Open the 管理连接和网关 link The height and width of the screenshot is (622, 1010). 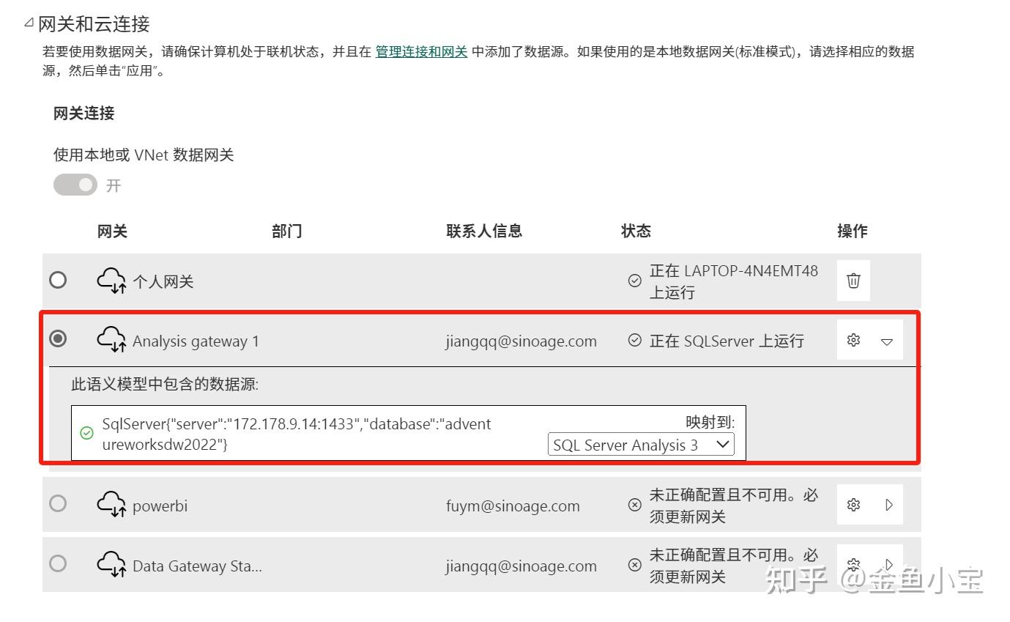click(420, 51)
